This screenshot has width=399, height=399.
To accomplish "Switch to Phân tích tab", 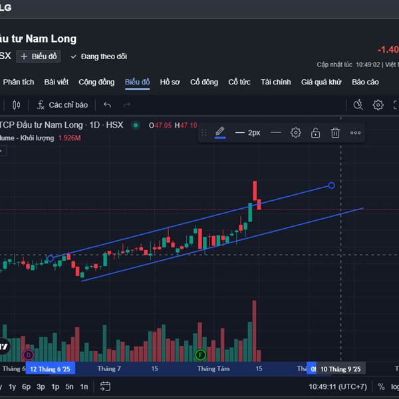I will [19, 82].
